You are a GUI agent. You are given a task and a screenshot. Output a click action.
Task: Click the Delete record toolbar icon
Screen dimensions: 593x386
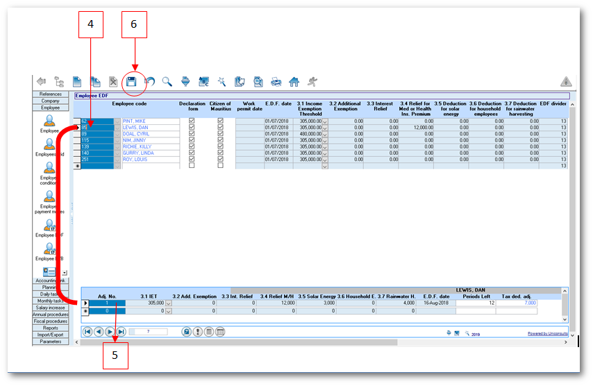click(x=113, y=82)
